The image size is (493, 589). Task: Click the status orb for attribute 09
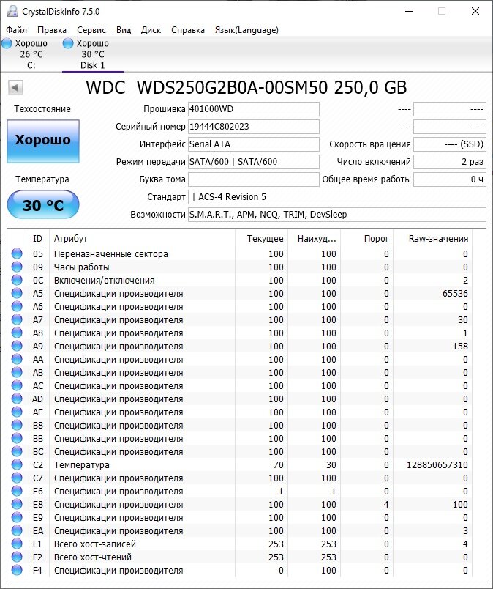point(17,267)
